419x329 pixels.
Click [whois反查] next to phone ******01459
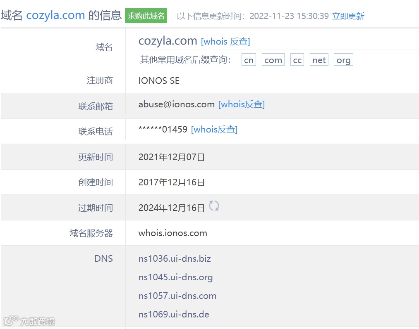point(214,130)
